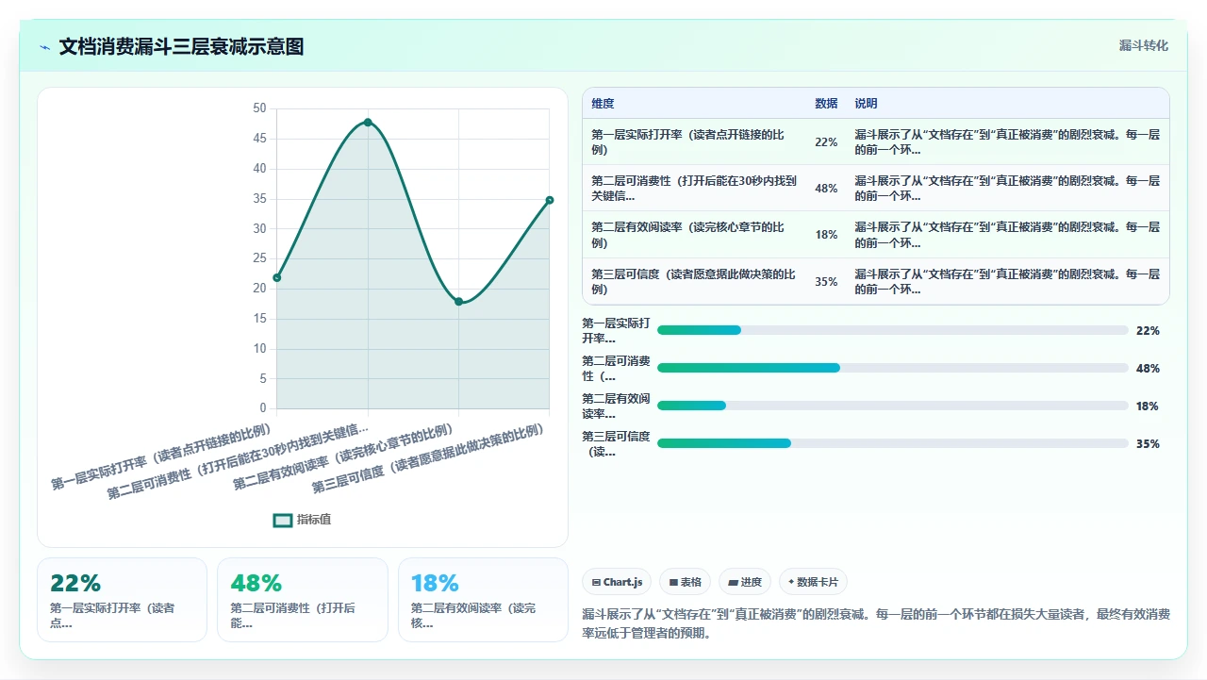Click the Chart.js tag chip

point(617,582)
